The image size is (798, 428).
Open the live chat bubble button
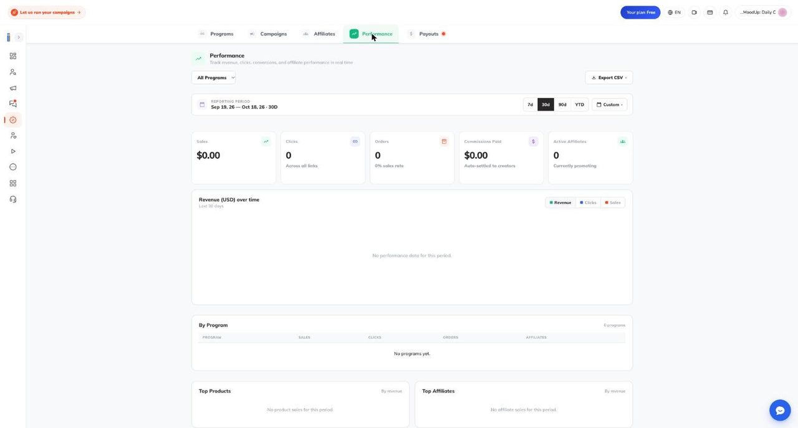pos(780,410)
